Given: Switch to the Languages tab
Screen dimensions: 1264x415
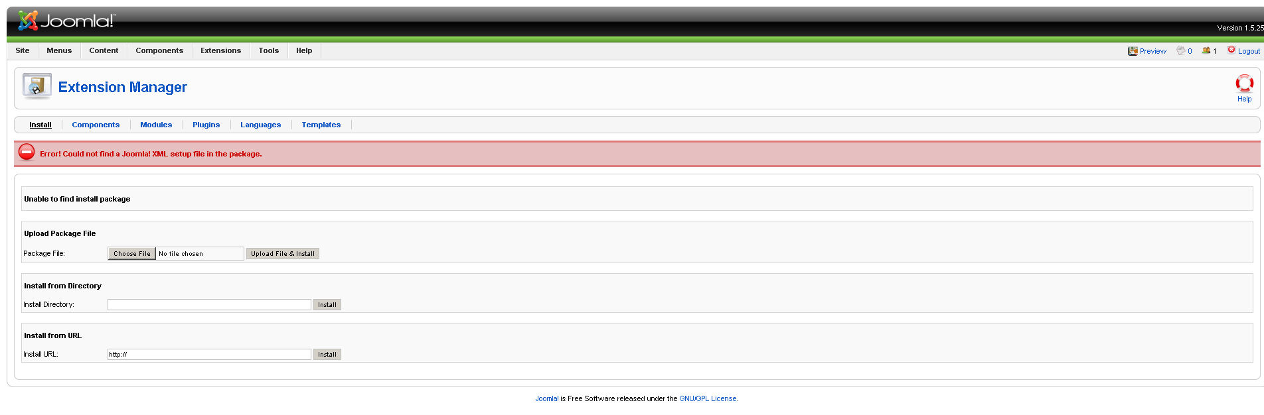Looking at the screenshot, I should (x=260, y=125).
